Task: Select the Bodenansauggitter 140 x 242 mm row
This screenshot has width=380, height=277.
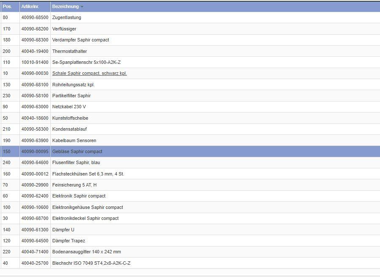Action: click(x=86, y=252)
